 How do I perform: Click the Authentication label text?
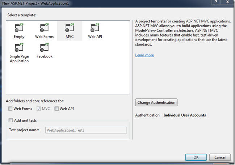tap(148, 115)
